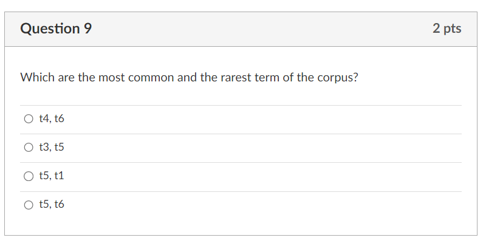Select the "t4, t6" radio button

coord(29,119)
